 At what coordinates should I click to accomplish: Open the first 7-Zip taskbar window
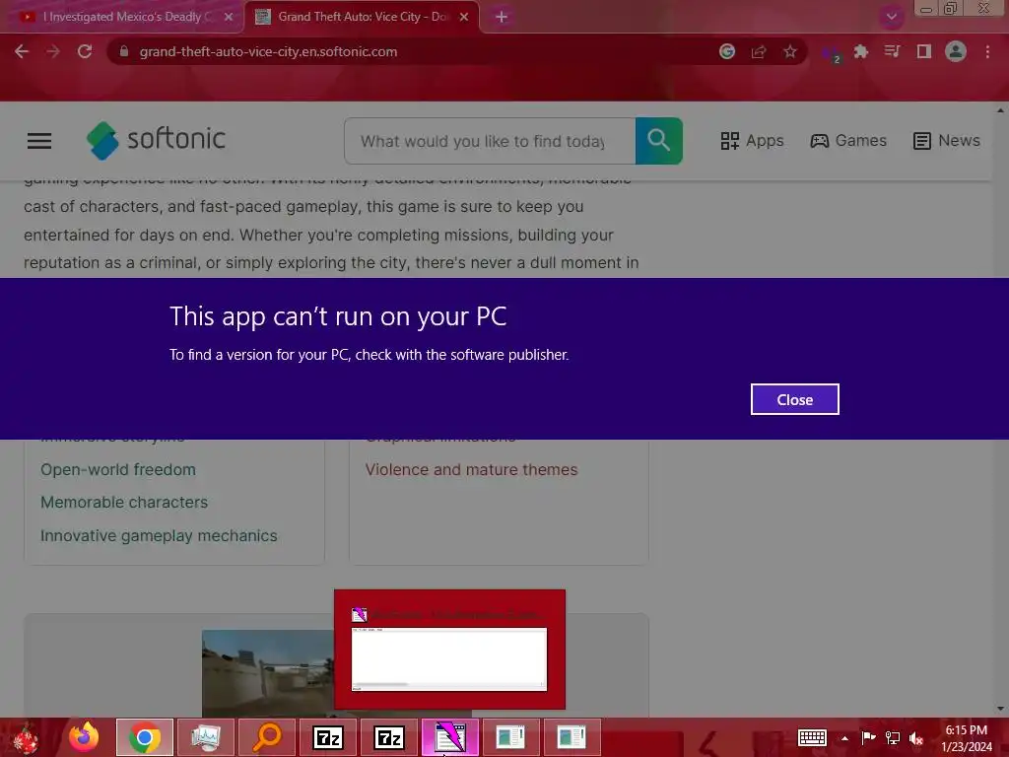pyautogui.click(x=327, y=737)
